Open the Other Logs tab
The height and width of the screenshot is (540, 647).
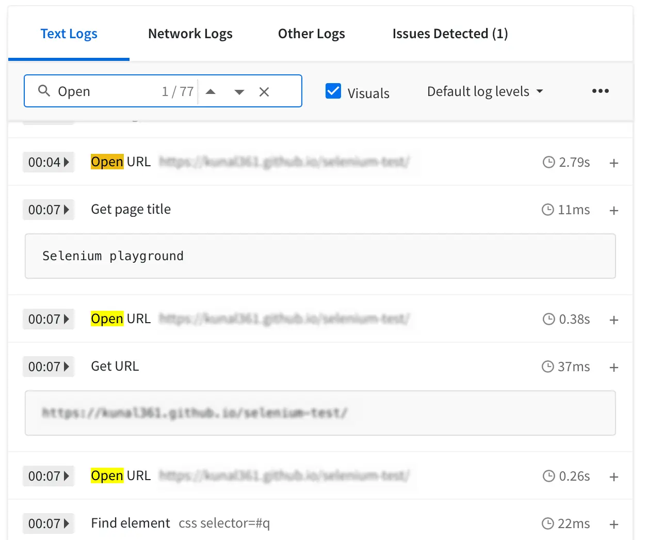(x=311, y=34)
